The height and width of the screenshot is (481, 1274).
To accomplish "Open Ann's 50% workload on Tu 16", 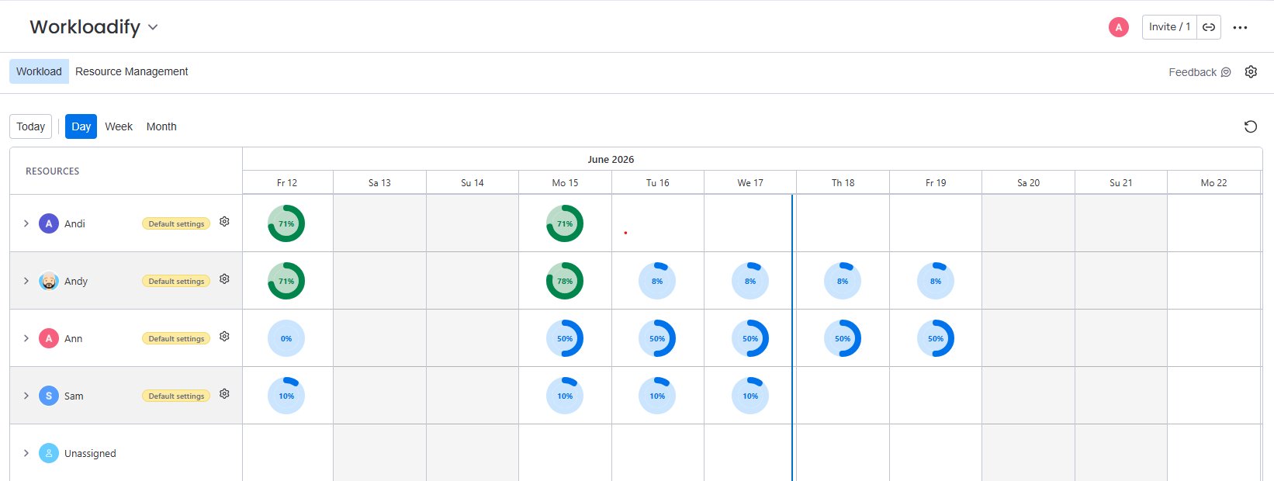I will coord(657,338).
